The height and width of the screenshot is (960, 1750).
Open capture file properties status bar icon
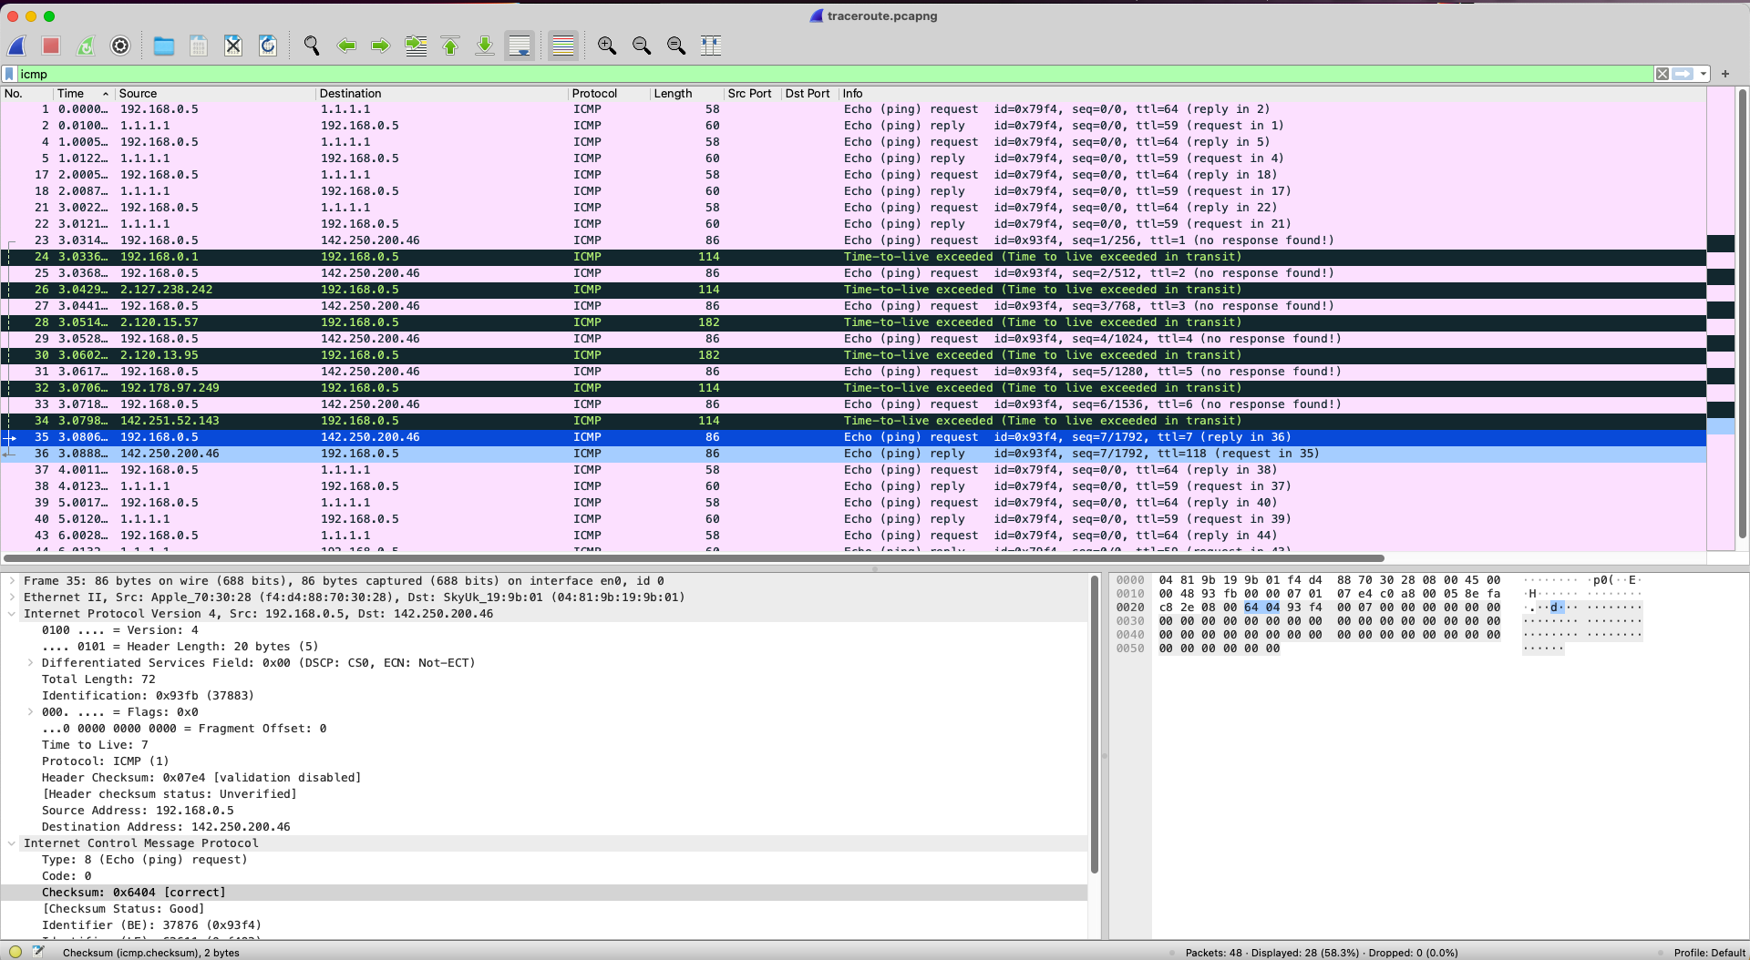coord(38,952)
